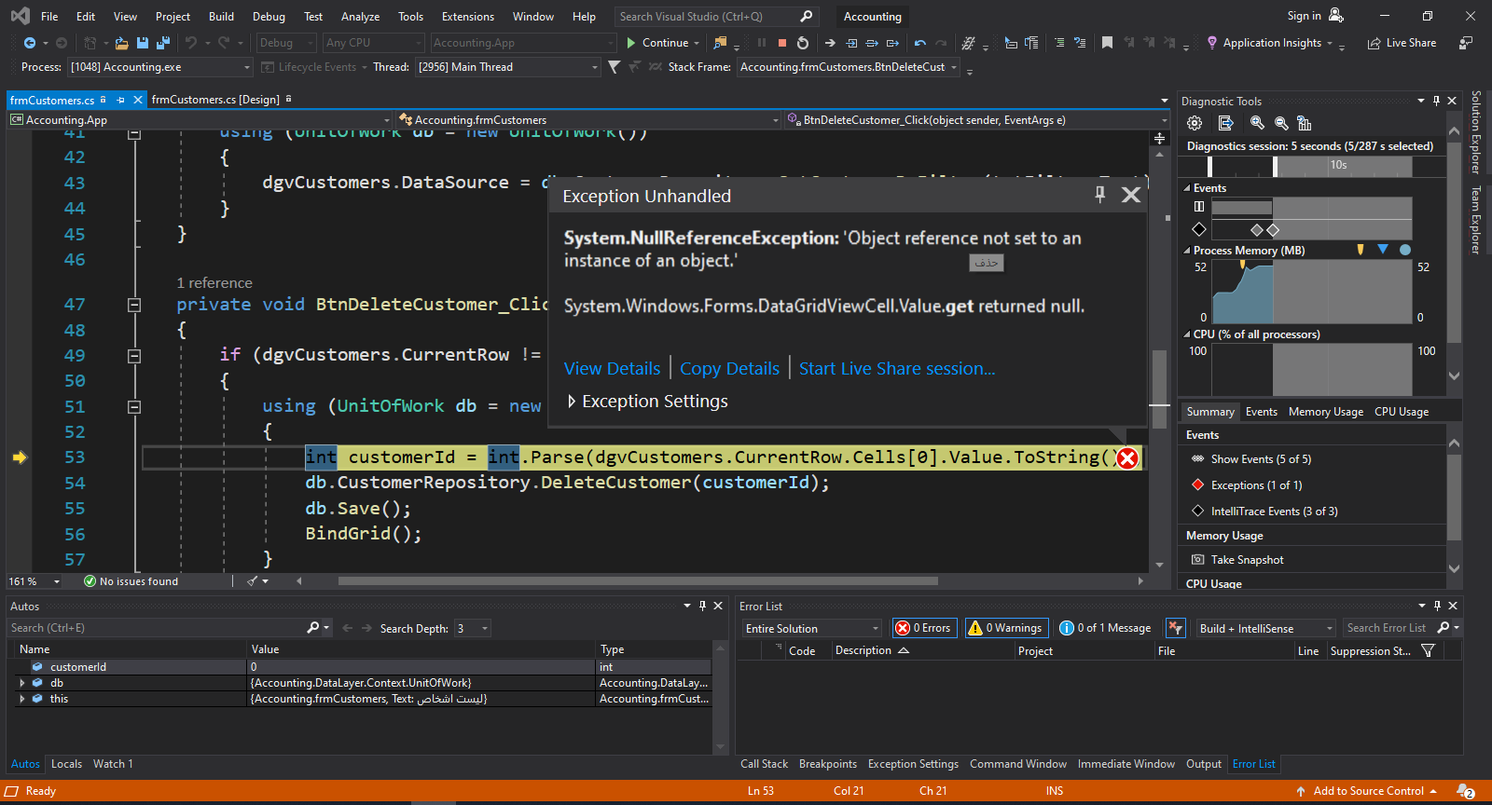Image resolution: width=1492 pixels, height=805 pixels.
Task: Click Copy Details link
Action: coord(729,368)
